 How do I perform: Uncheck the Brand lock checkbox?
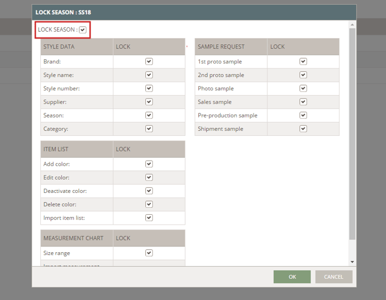pyautogui.click(x=149, y=61)
